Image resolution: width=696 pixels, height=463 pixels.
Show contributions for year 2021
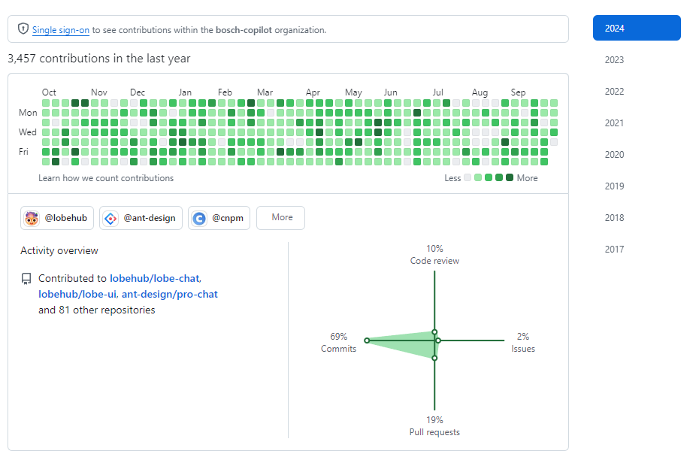[x=615, y=123]
